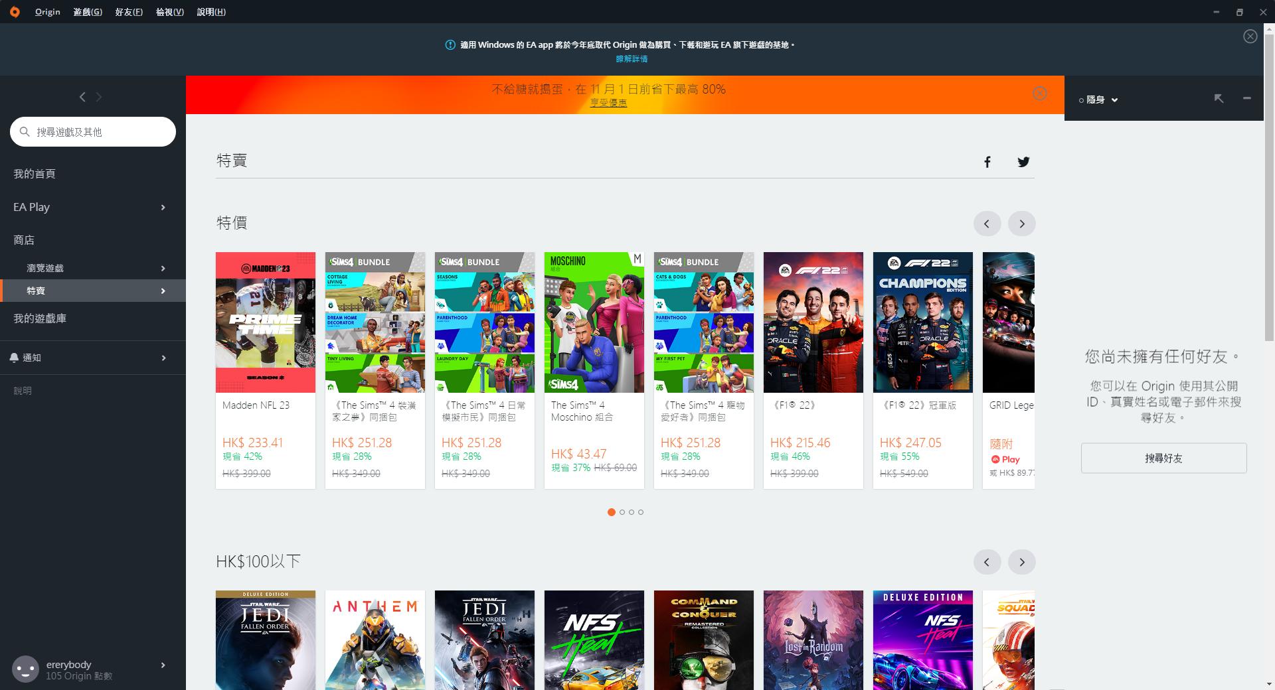This screenshot has height=690, width=1275.
Task: Click the Origin logo icon in title bar
Action: (15, 12)
